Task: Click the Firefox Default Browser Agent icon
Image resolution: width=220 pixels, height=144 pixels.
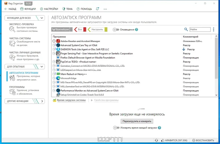Action: click(58, 58)
